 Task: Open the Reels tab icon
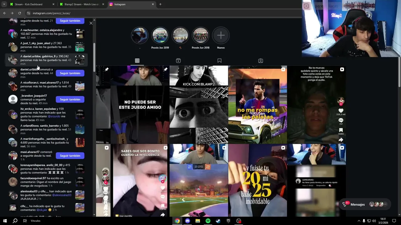(178, 61)
